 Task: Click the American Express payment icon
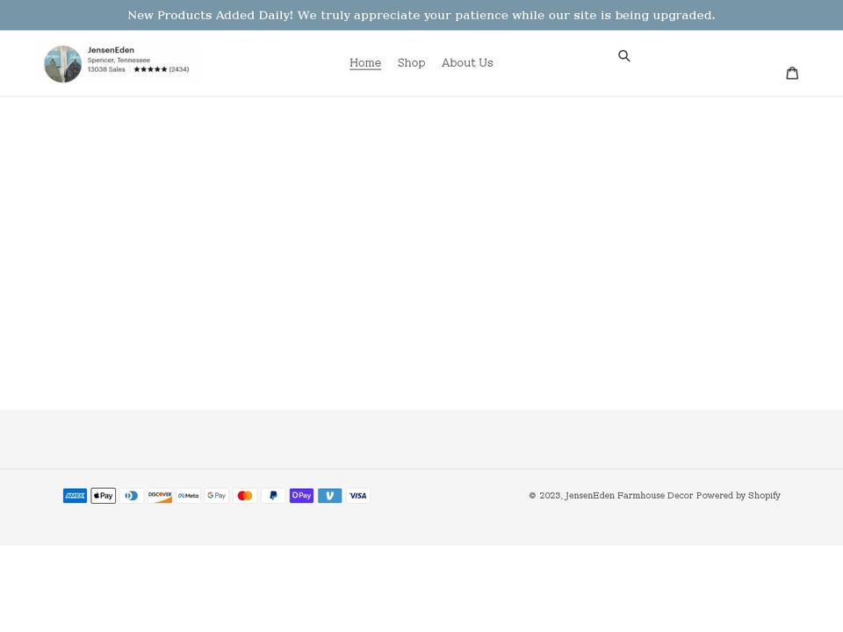click(x=75, y=495)
